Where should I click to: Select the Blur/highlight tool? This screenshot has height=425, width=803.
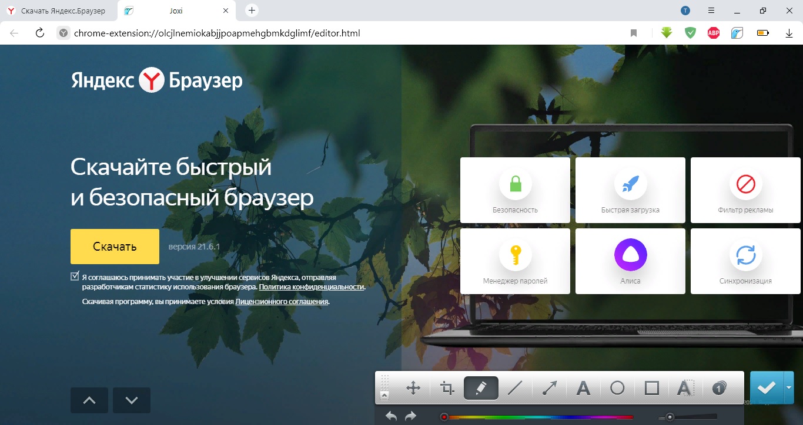[684, 387]
